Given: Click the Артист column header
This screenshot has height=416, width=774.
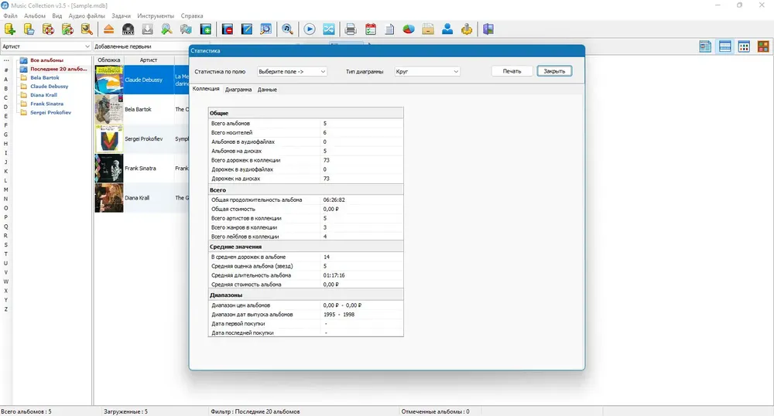Looking at the screenshot, I should (149, 60).
